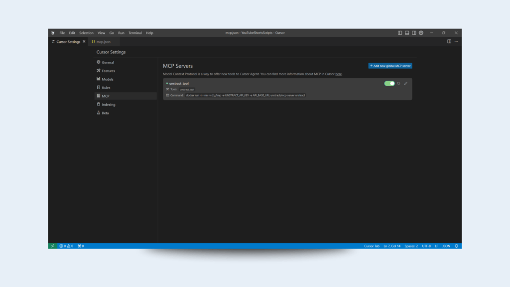The height and width of the screenshot is (287, 510).
Task: Split the editor with the split icon
Action: click(x=449, y=41)
